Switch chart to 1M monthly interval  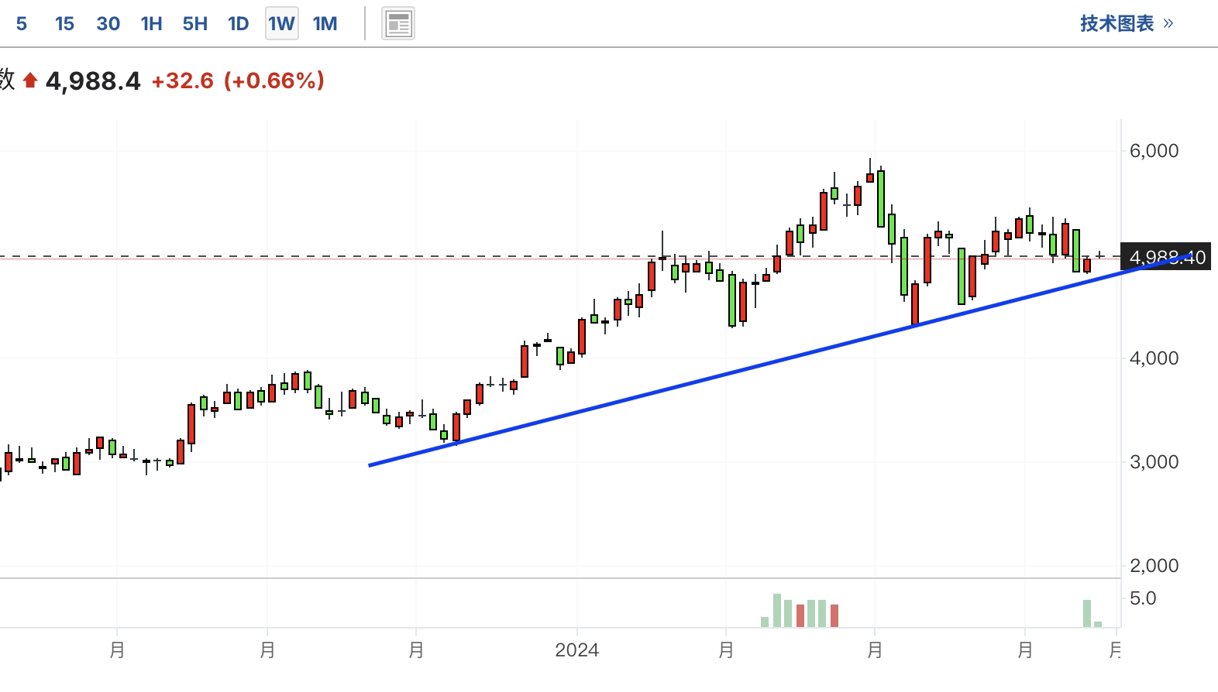click(325, 24)
